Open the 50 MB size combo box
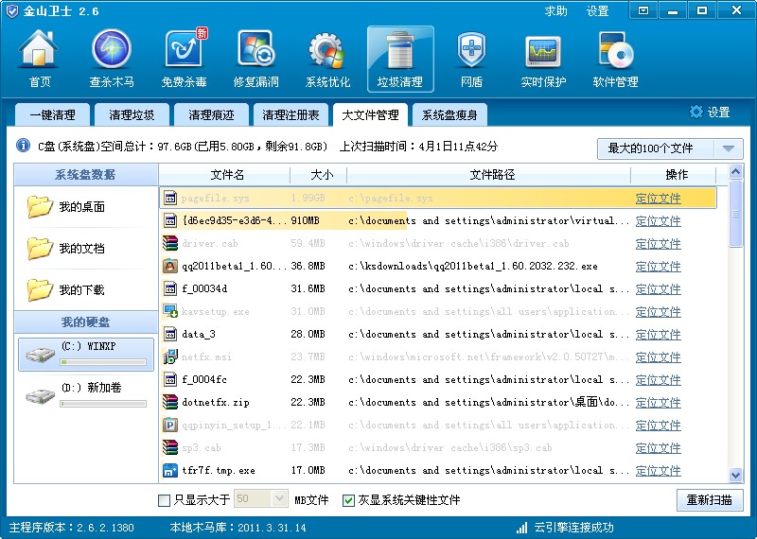757x539 pixels. (261, 499)
